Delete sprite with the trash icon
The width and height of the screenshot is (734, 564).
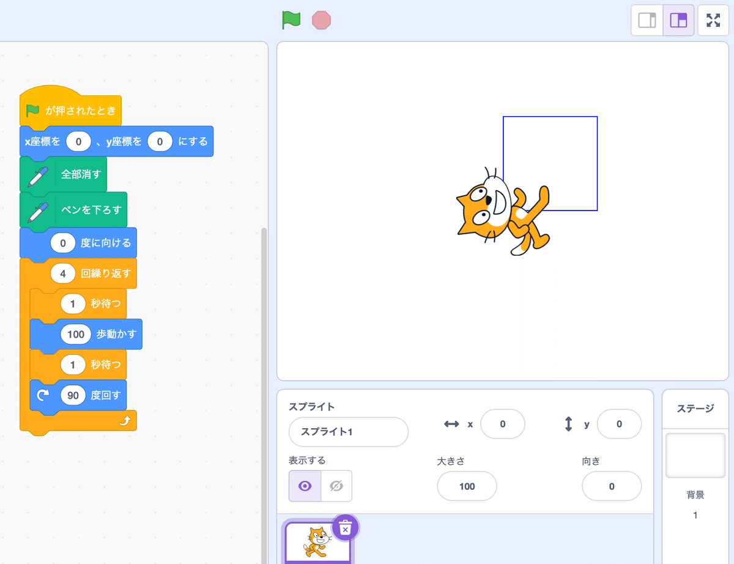(346, 528)
